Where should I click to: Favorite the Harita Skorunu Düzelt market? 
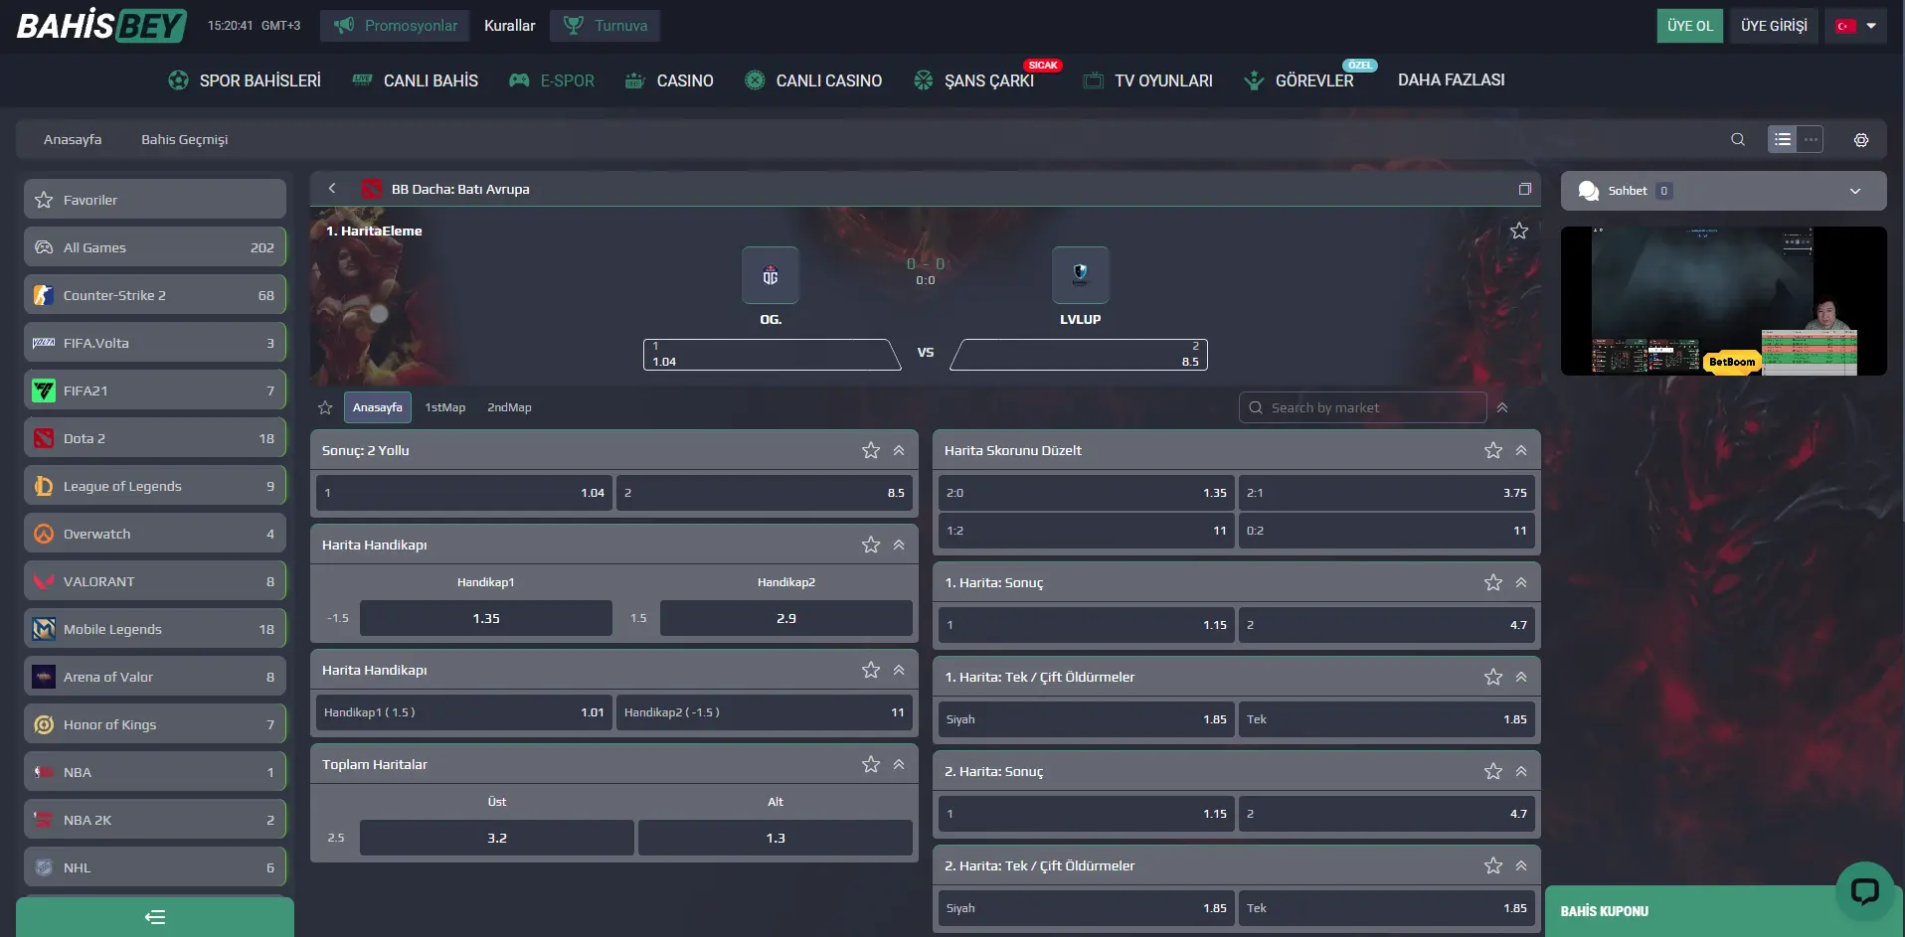[1493, 450]
